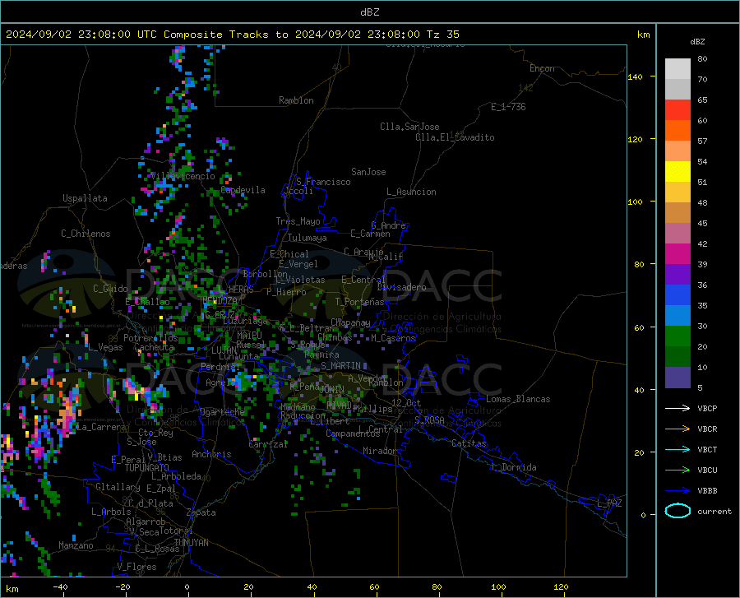Screen dimensions: 740x598
Task: Click the 'Cacheuta' place label
Action: (x=155, y=347)
